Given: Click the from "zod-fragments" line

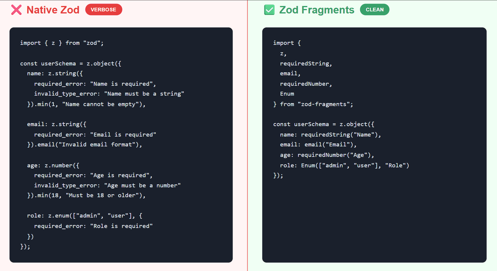Looking at the screenshot, I should [x=313, y=104].
